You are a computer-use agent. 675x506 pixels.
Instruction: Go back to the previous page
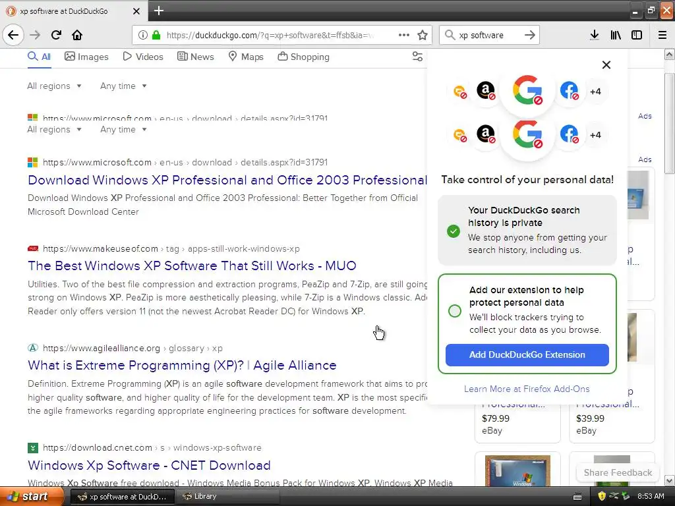click(13, 35)
